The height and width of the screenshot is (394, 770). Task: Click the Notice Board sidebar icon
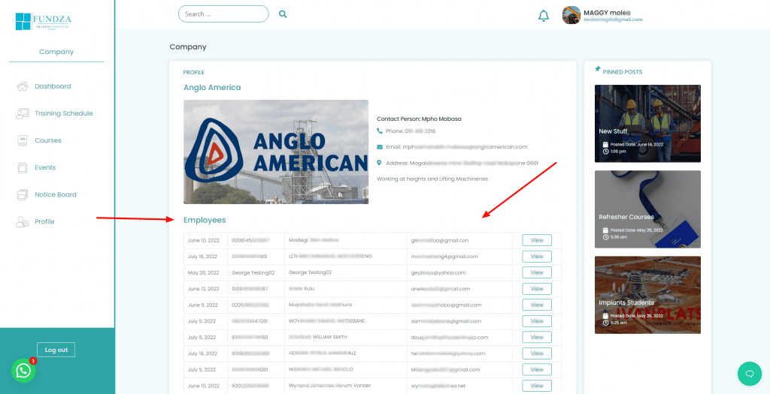[x=22, y=194]
